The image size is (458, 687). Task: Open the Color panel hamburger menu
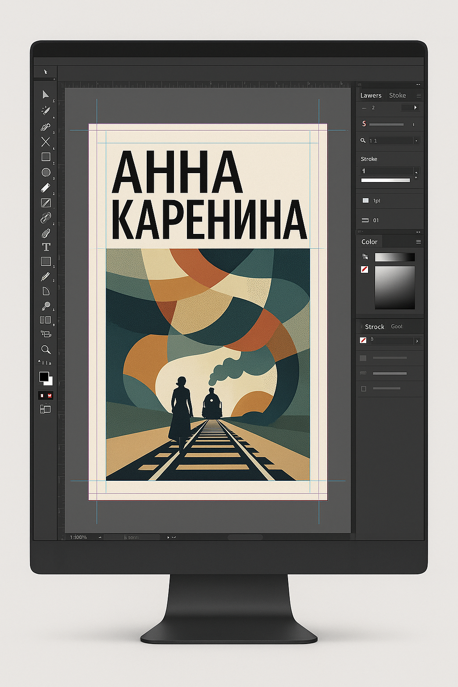pos(419,242)
